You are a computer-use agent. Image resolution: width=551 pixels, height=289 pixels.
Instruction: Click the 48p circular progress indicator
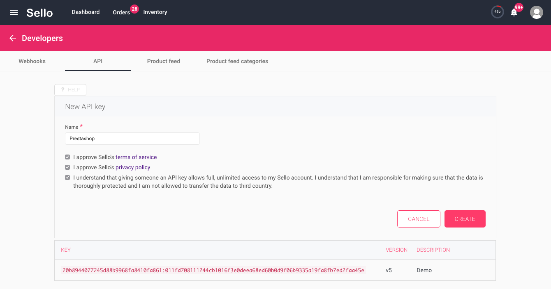click(498, 12)
